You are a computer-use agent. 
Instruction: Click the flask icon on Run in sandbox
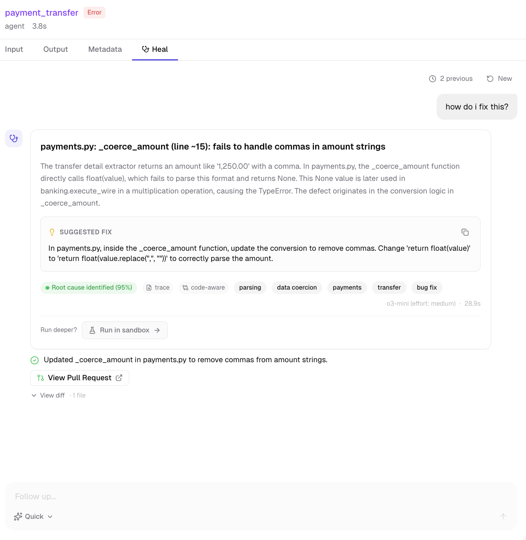pos(92,330)
